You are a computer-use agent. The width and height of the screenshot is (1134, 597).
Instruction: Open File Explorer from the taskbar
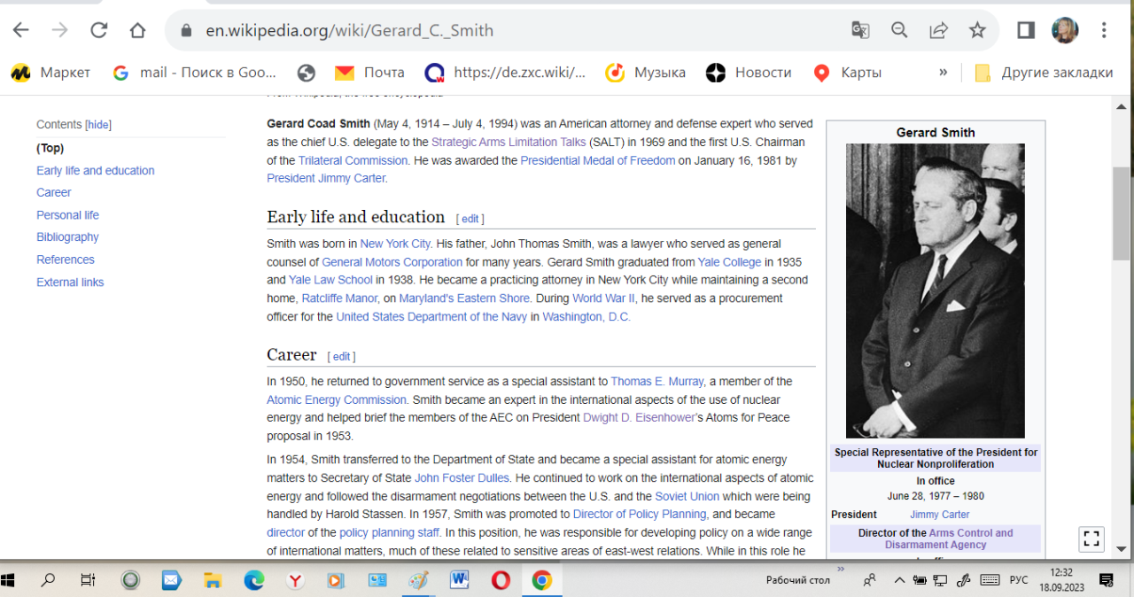[x=213, y=580]
